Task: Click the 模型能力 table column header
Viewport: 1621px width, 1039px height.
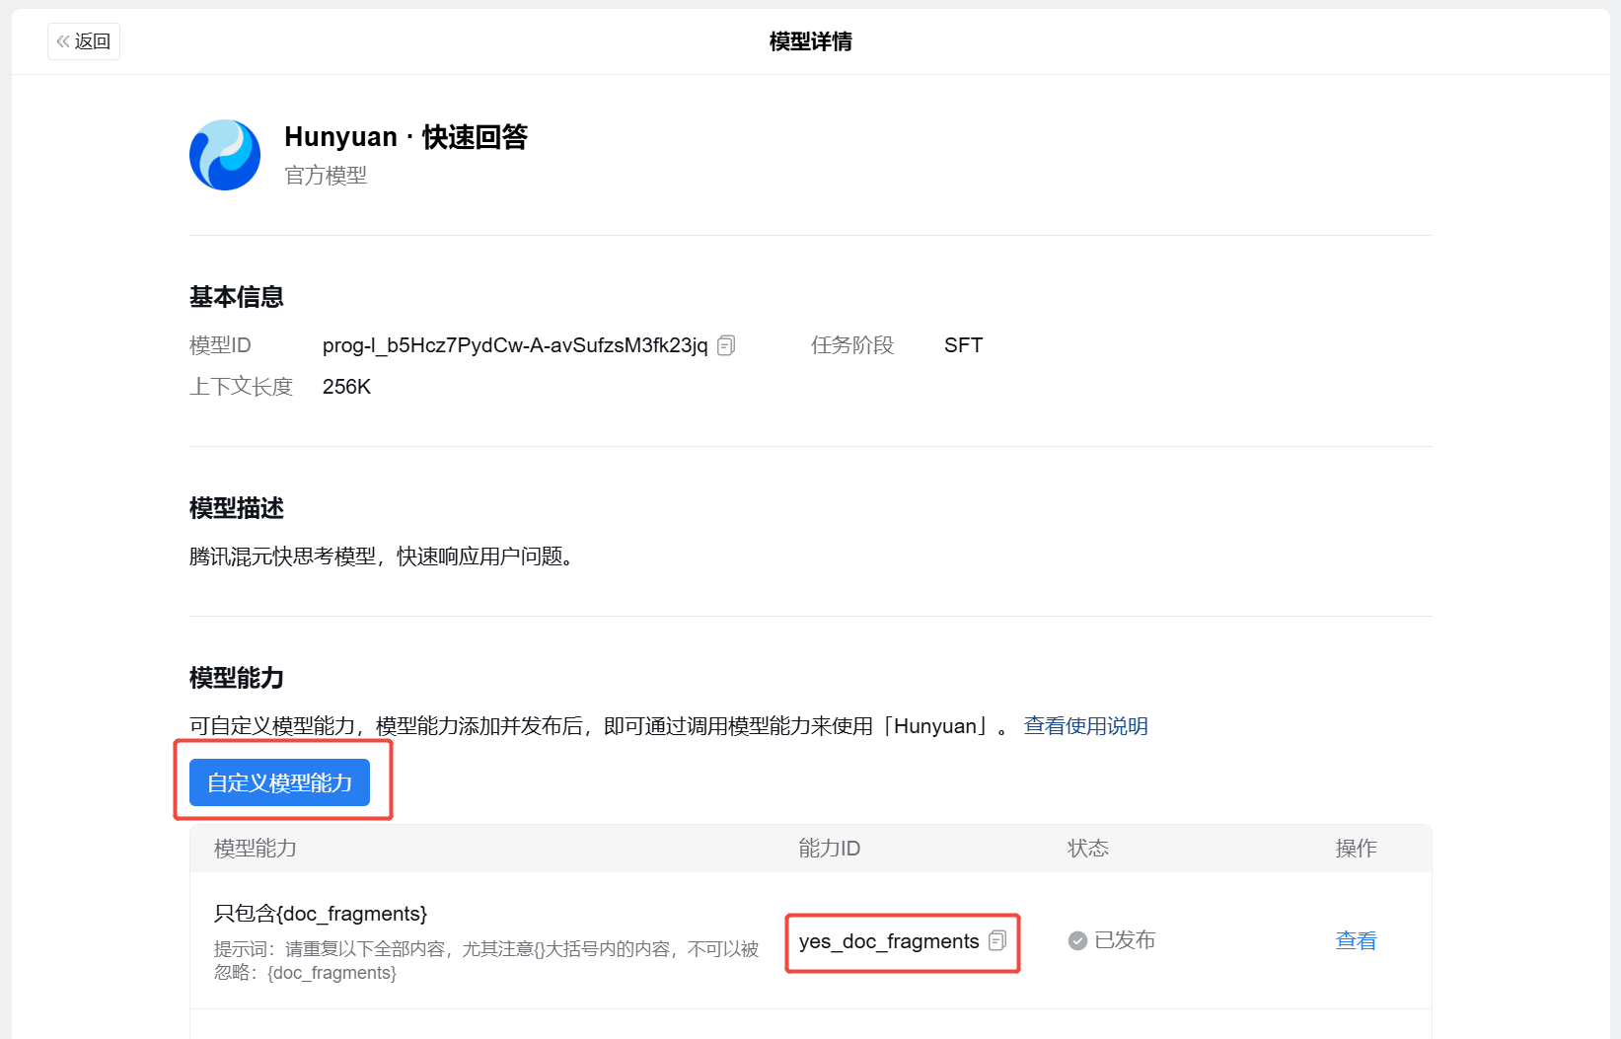Action: tap(256, 849)
